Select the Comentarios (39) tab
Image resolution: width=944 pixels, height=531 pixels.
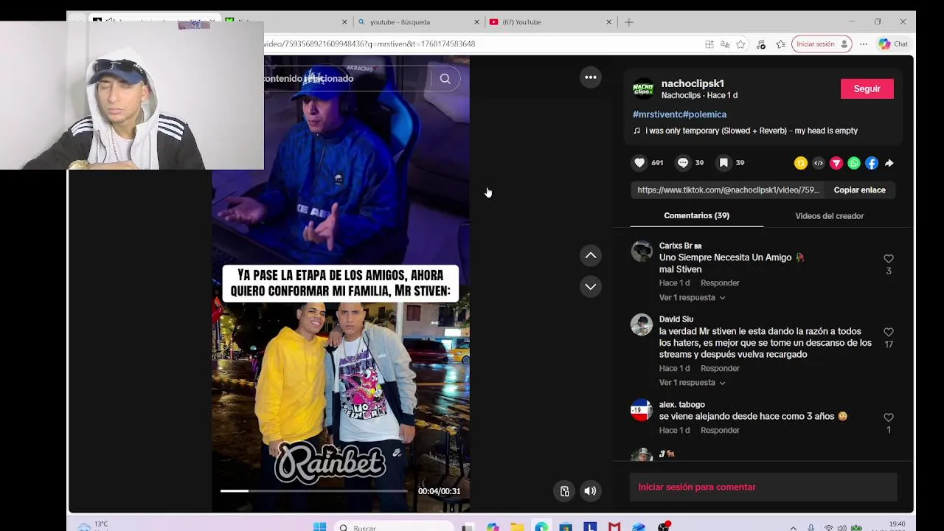tap(696, 215)
